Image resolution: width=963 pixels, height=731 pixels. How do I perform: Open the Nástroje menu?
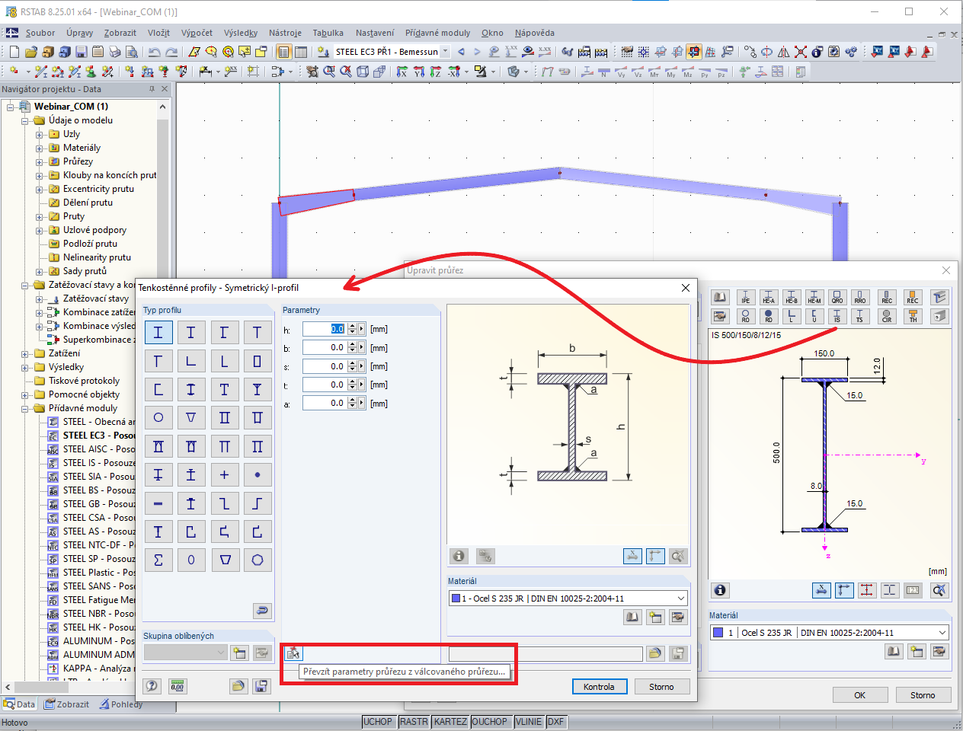click(285, 33)
